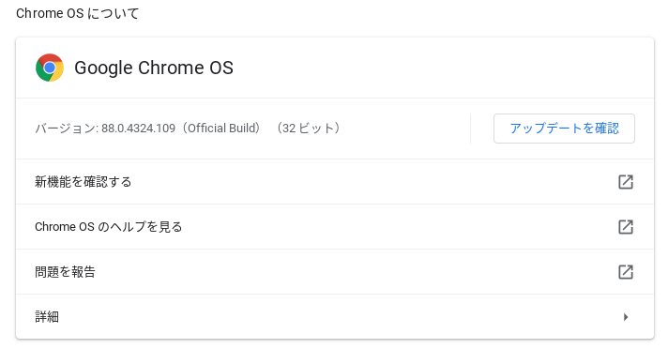The image size is (668, 349).
Task: Click the Google Chrome logo icon
Action: [50, 68]
